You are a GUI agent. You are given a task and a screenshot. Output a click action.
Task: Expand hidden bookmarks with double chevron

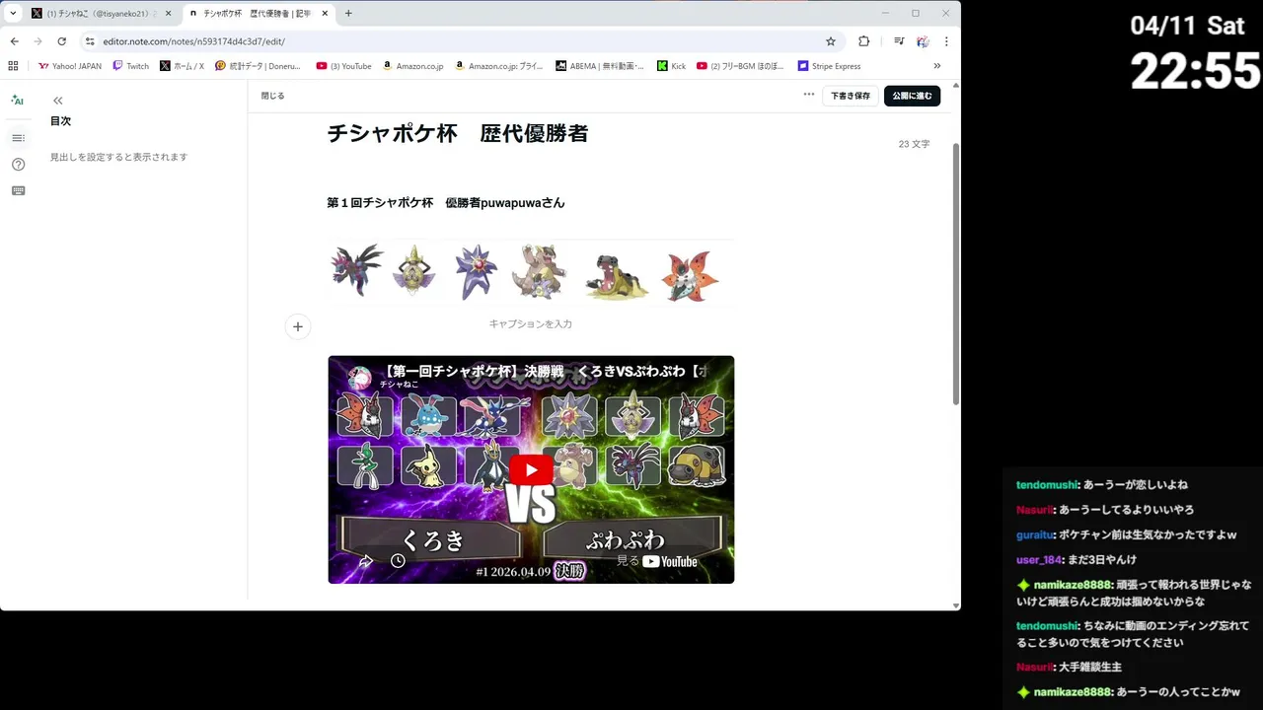(x=937, y=66)
